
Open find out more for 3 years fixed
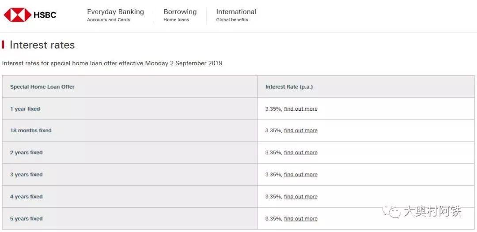coord(301,175)
